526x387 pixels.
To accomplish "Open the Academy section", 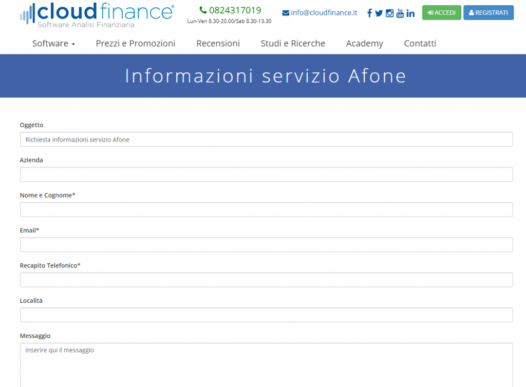I will 364,44.
